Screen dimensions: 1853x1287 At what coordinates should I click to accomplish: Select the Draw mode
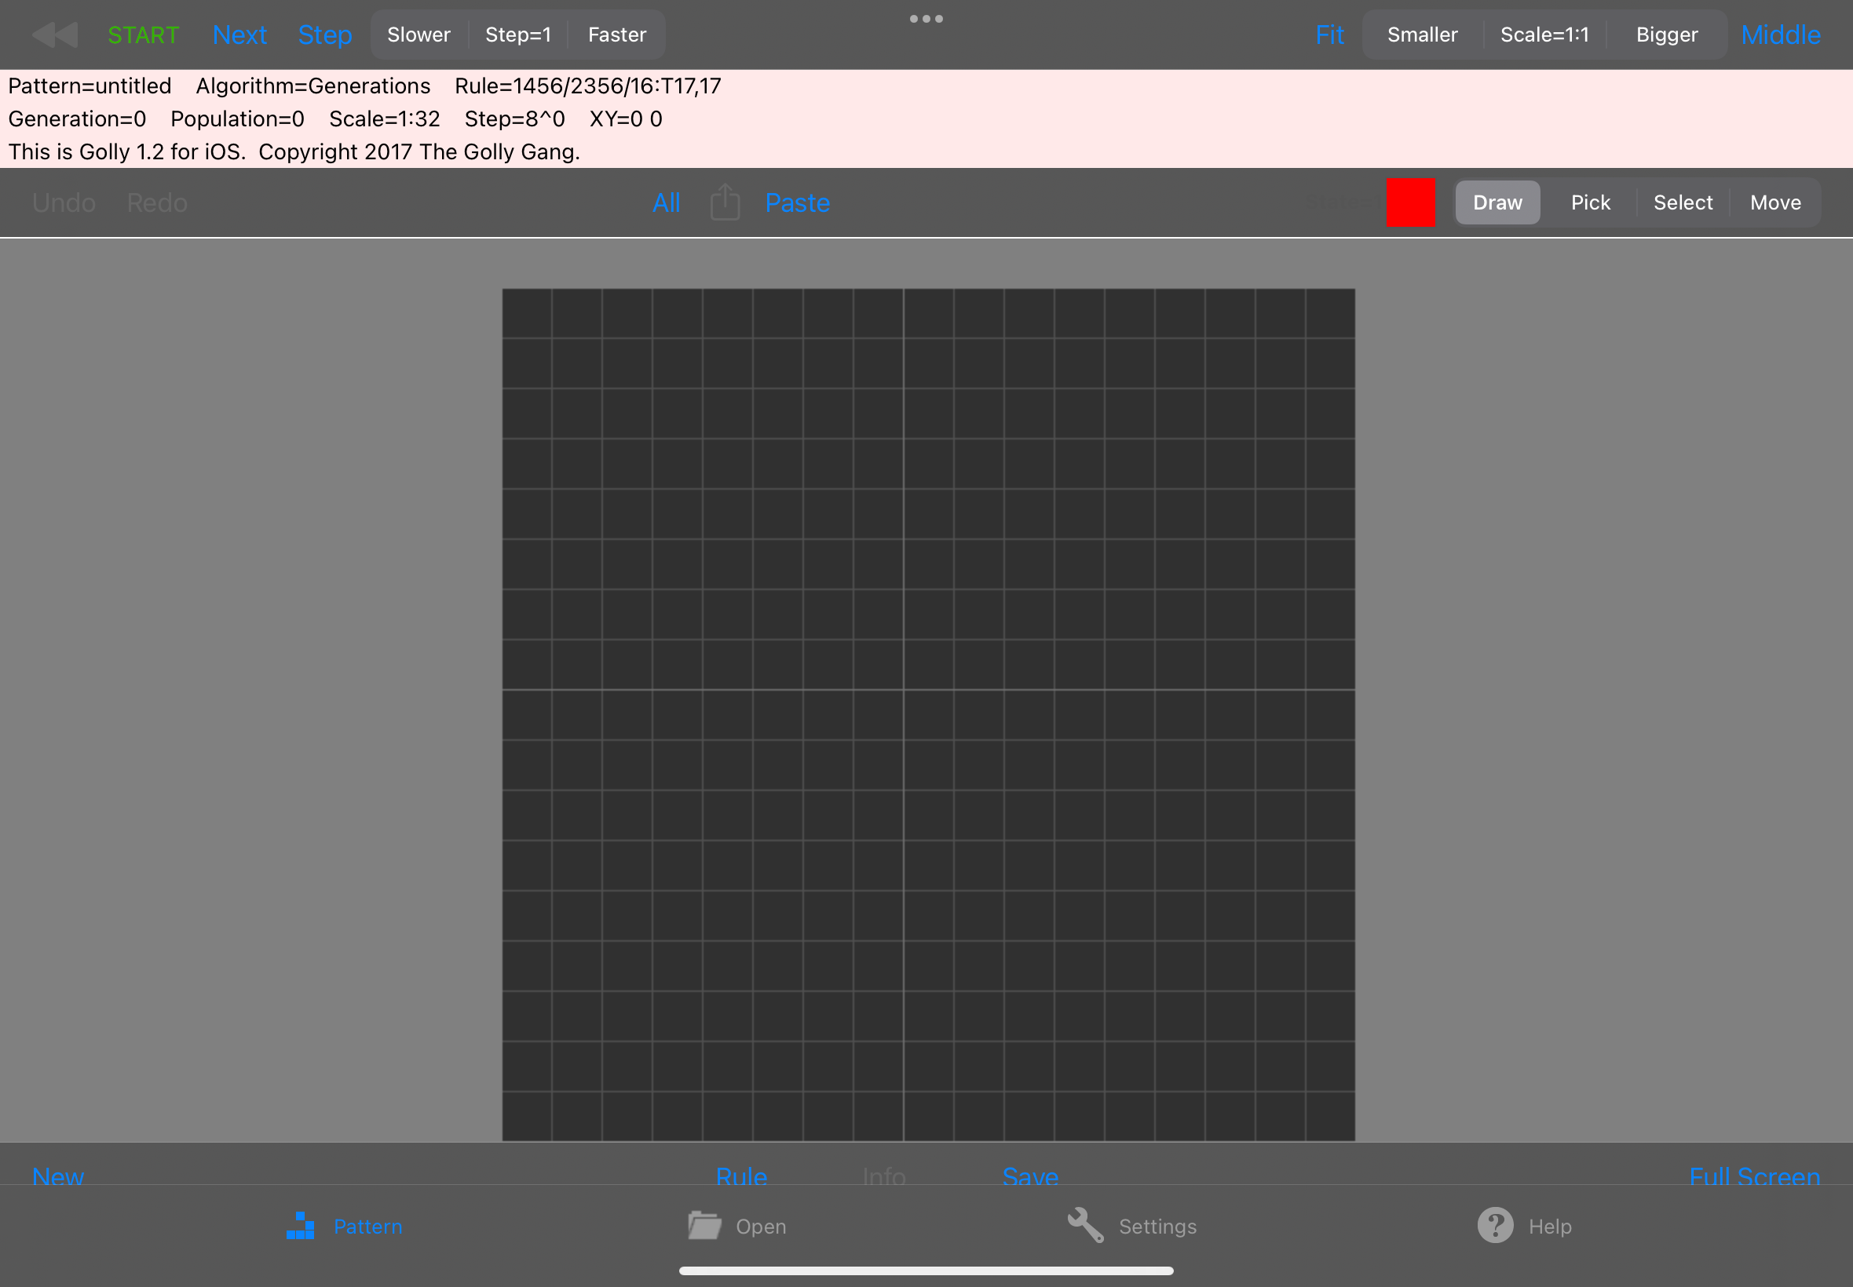click(1497, 202)
